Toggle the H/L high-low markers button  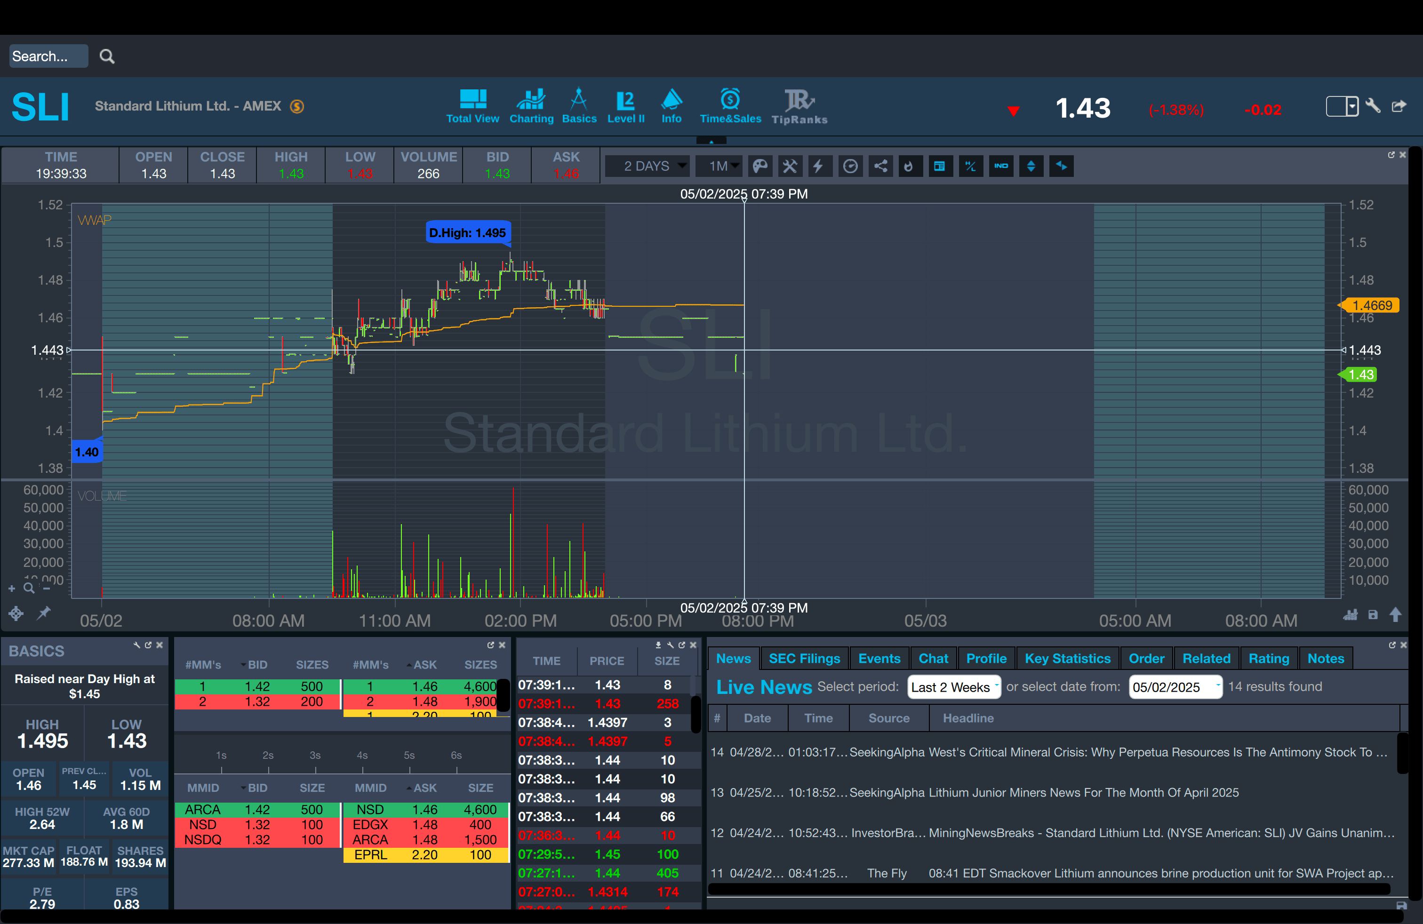970,166
